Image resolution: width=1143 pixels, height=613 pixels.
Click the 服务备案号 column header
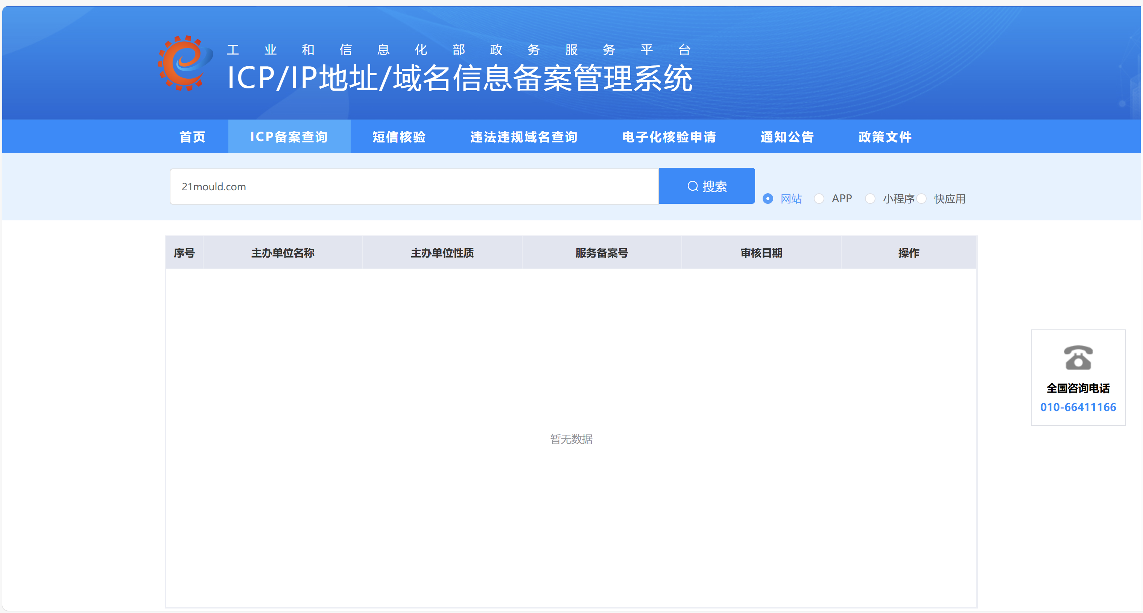[x=601, y=252]
